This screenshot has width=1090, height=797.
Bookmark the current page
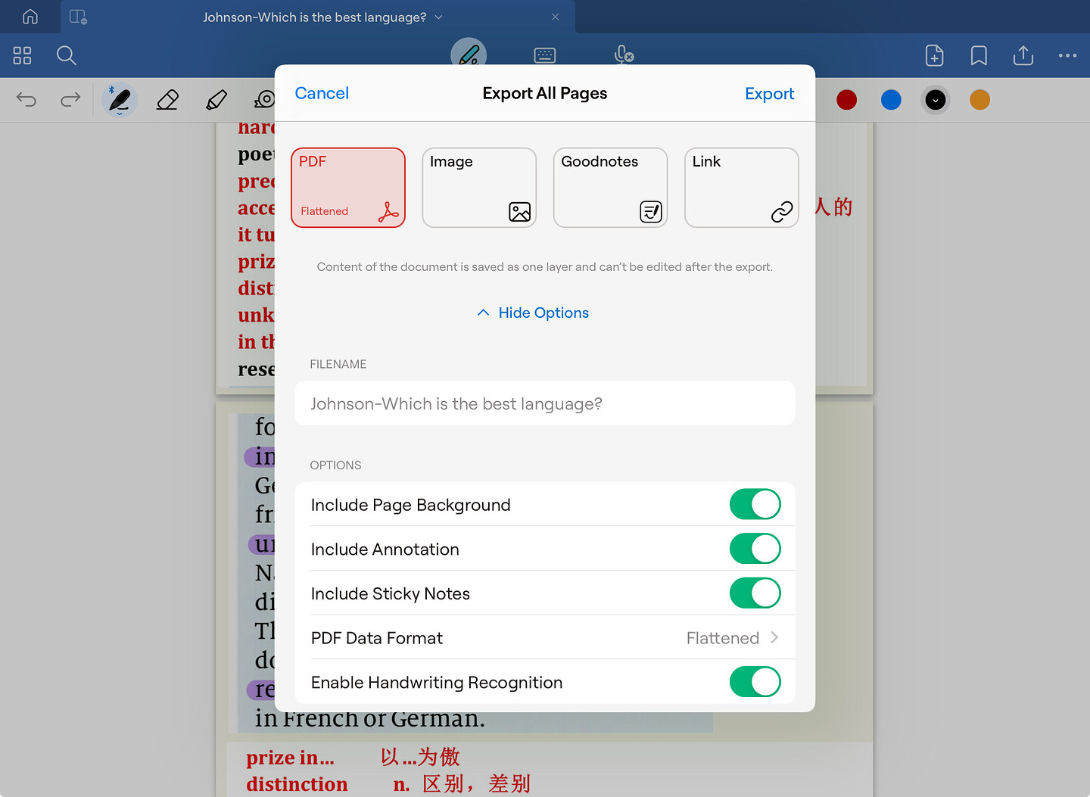[x=979, y=55]
